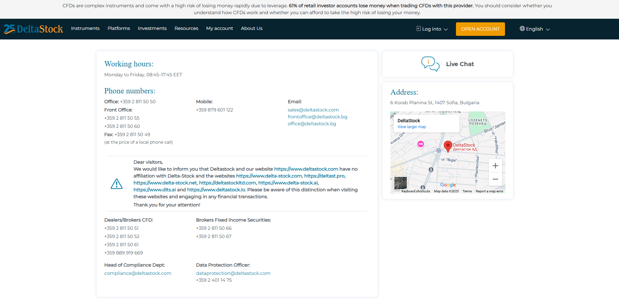619x308 pixels.
Task: Click Live Chat label
Action: tap(460, 64)
